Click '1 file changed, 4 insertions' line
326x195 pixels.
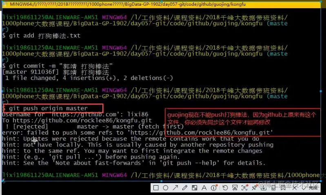click(x=89, y=78)
